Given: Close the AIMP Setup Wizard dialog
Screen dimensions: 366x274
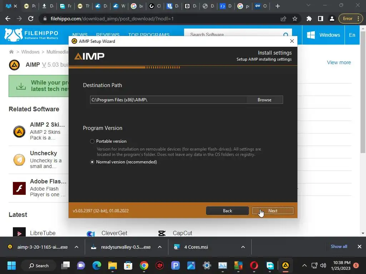Looking at the screenshot, I should point(292,41).
